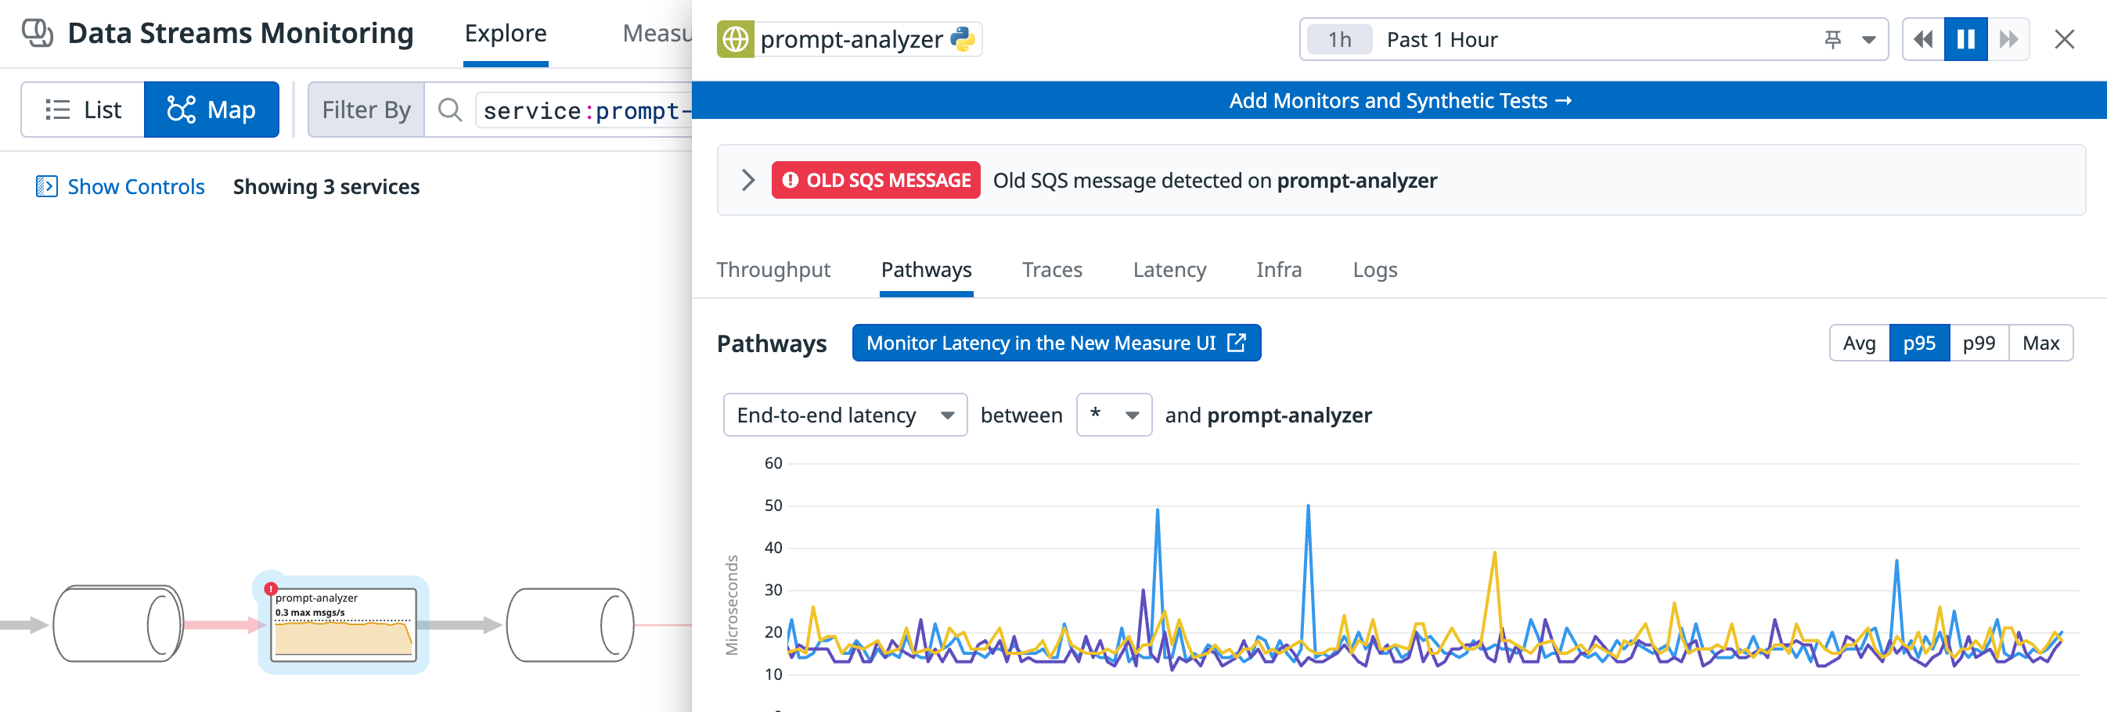This screenshot has width=2107, height=712.
Task: Click Monitor Latency in the New Measure UI
Action: [1056, 343]
